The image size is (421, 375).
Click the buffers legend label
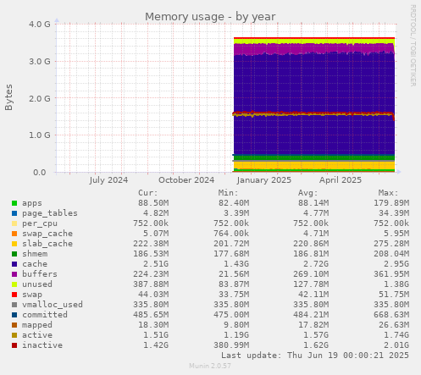coord(40,274)
